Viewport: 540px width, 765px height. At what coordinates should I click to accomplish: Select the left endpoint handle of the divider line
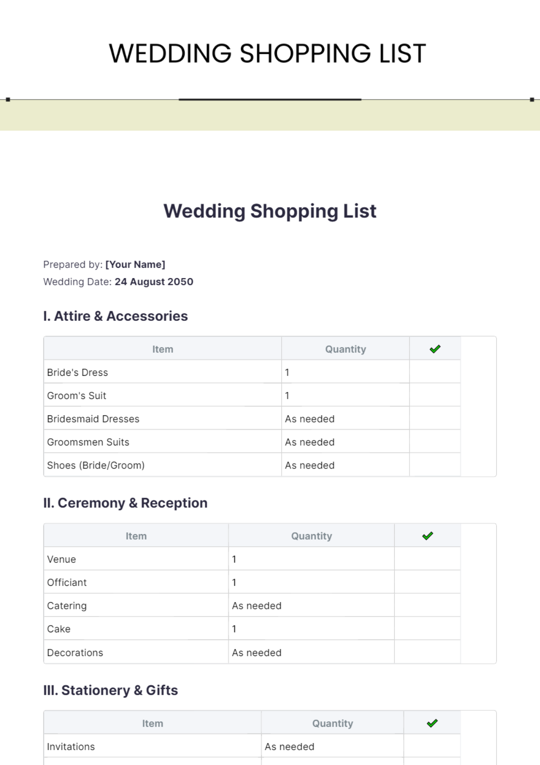pyautogui.click(x=8, y=99)
